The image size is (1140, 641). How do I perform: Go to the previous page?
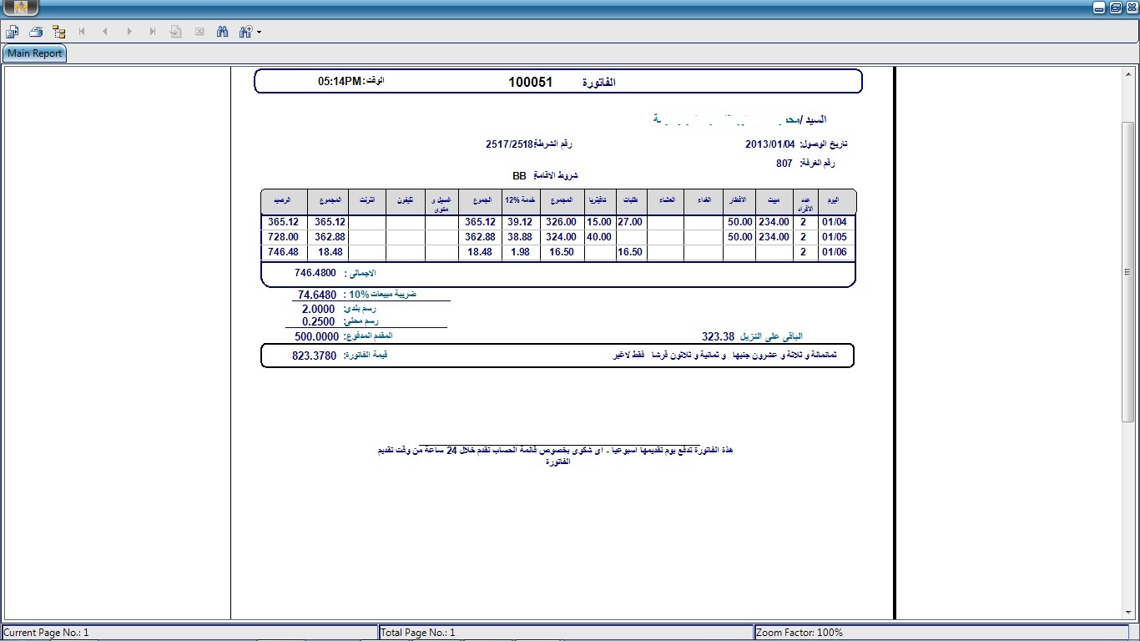pyautogui.click(x=105, y=32)
